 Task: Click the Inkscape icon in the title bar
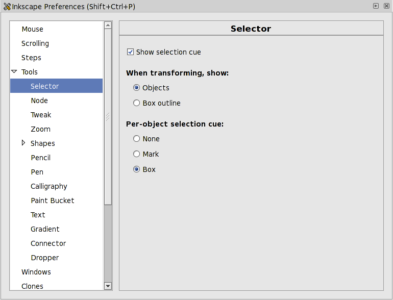click(7, 6)
